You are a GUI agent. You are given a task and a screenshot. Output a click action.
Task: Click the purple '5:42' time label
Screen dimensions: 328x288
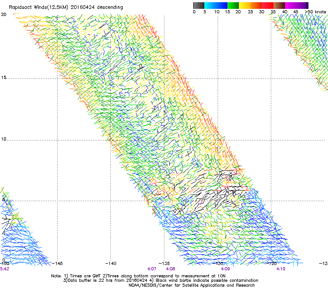[4, 269]
